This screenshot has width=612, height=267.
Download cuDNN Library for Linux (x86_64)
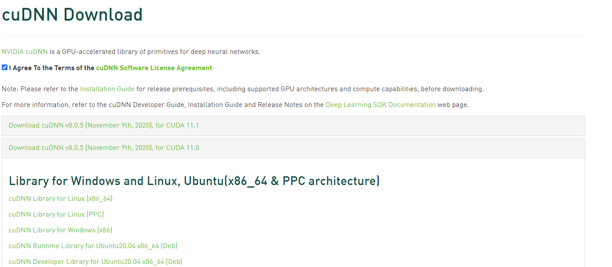61,199
